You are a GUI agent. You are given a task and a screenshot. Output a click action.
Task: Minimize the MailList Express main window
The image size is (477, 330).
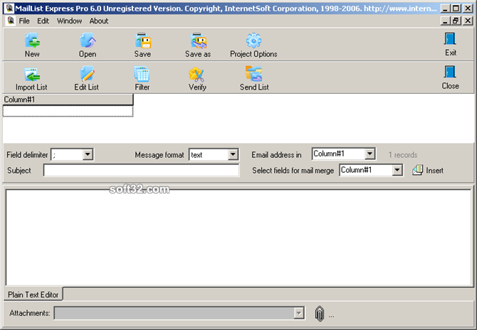pyautogui.click(x=445, y=9)
